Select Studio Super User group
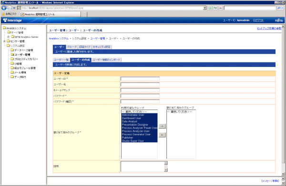This screenshot has width=286, height=186. tap(139, 141)
